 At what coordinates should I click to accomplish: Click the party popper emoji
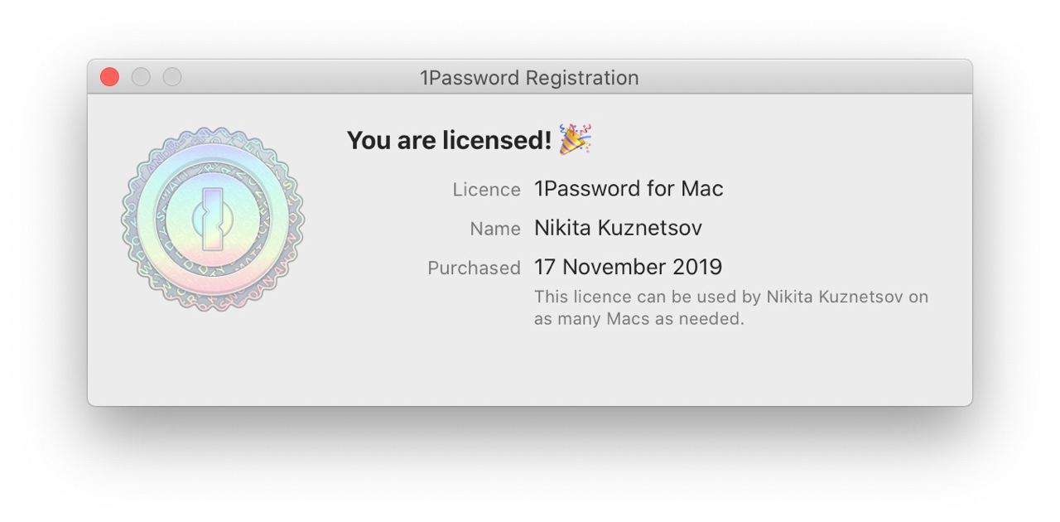575,139
